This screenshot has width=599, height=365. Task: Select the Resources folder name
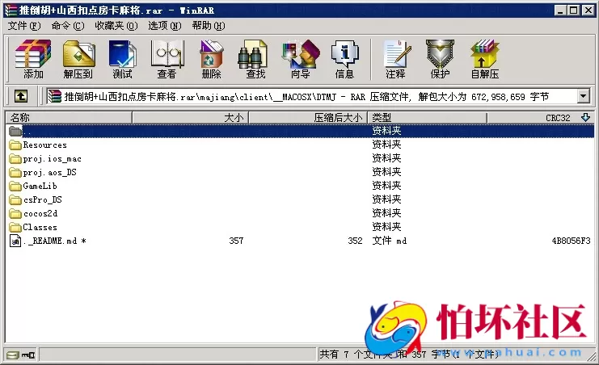coord(44,145)
